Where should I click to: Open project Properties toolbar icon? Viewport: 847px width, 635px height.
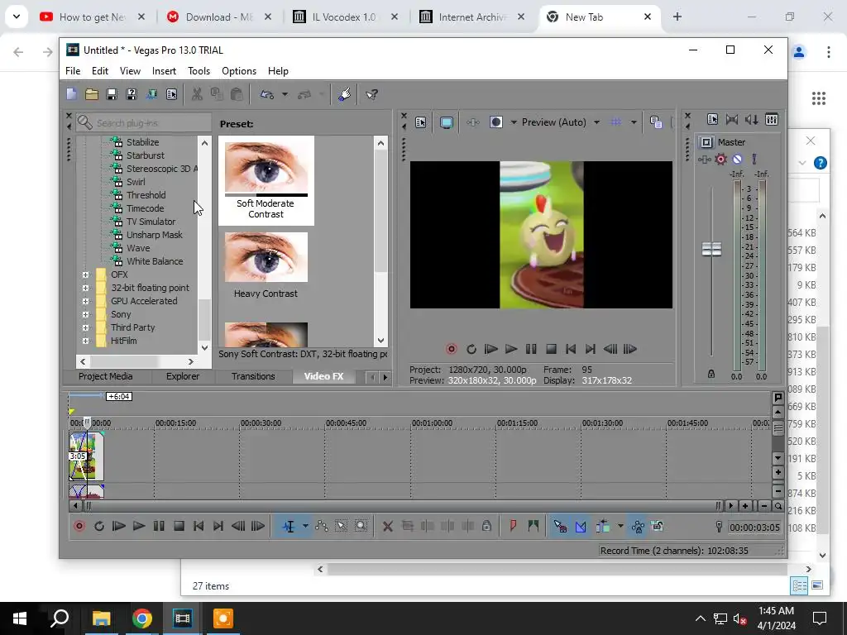[x=172, y=94]
